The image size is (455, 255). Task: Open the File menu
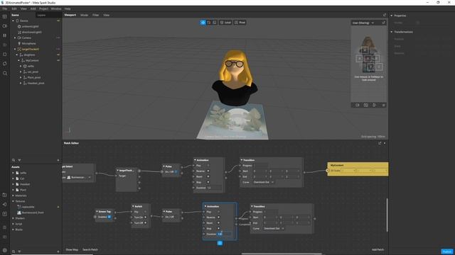pyautogui.click(x=5, y=9)
